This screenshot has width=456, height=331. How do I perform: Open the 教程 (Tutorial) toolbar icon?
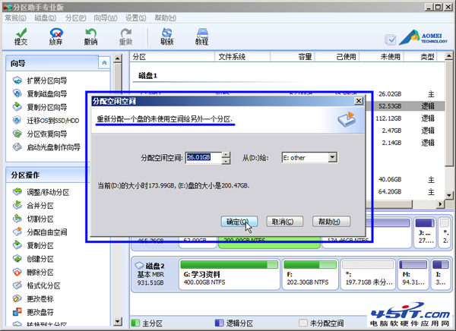[x=202, y=36]
